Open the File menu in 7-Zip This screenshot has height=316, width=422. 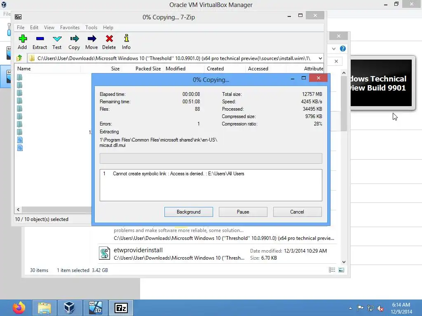(x=21, y=28)
